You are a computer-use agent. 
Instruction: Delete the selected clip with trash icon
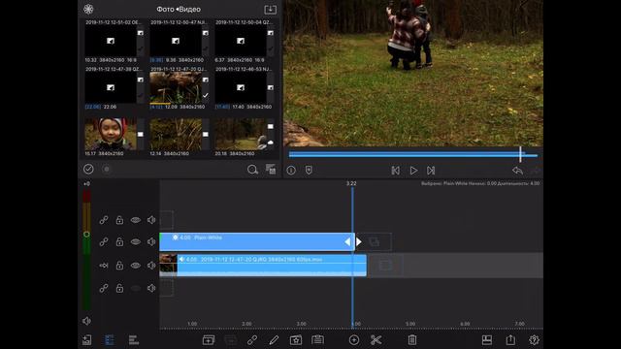click(412, 340)
